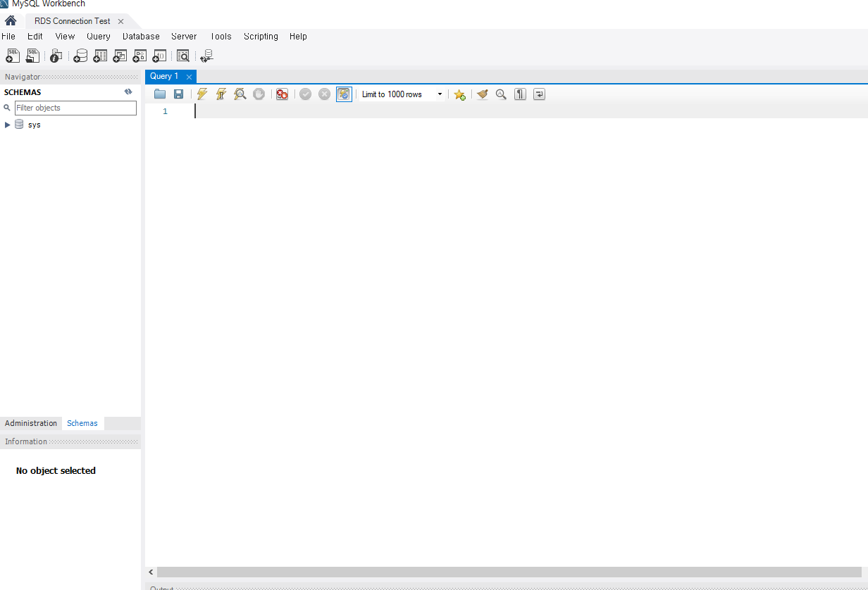The height and width of the screenshot is (590, 868).
Task: Switch to the RDS Connection Test tab
Action: pos(72,21)
